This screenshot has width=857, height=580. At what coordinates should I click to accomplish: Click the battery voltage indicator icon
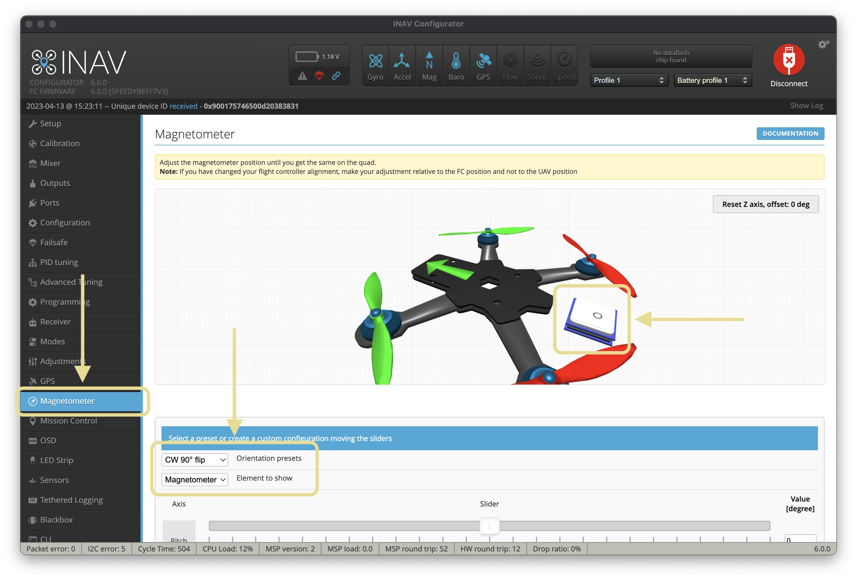coord(307,57)
